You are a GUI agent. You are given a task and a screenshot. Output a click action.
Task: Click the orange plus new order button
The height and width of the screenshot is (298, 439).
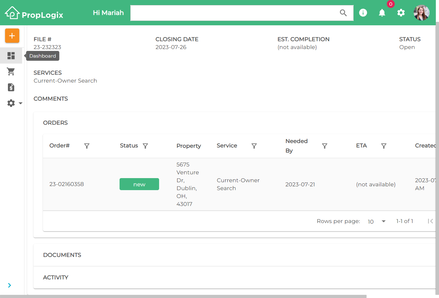tap(12, 36)
